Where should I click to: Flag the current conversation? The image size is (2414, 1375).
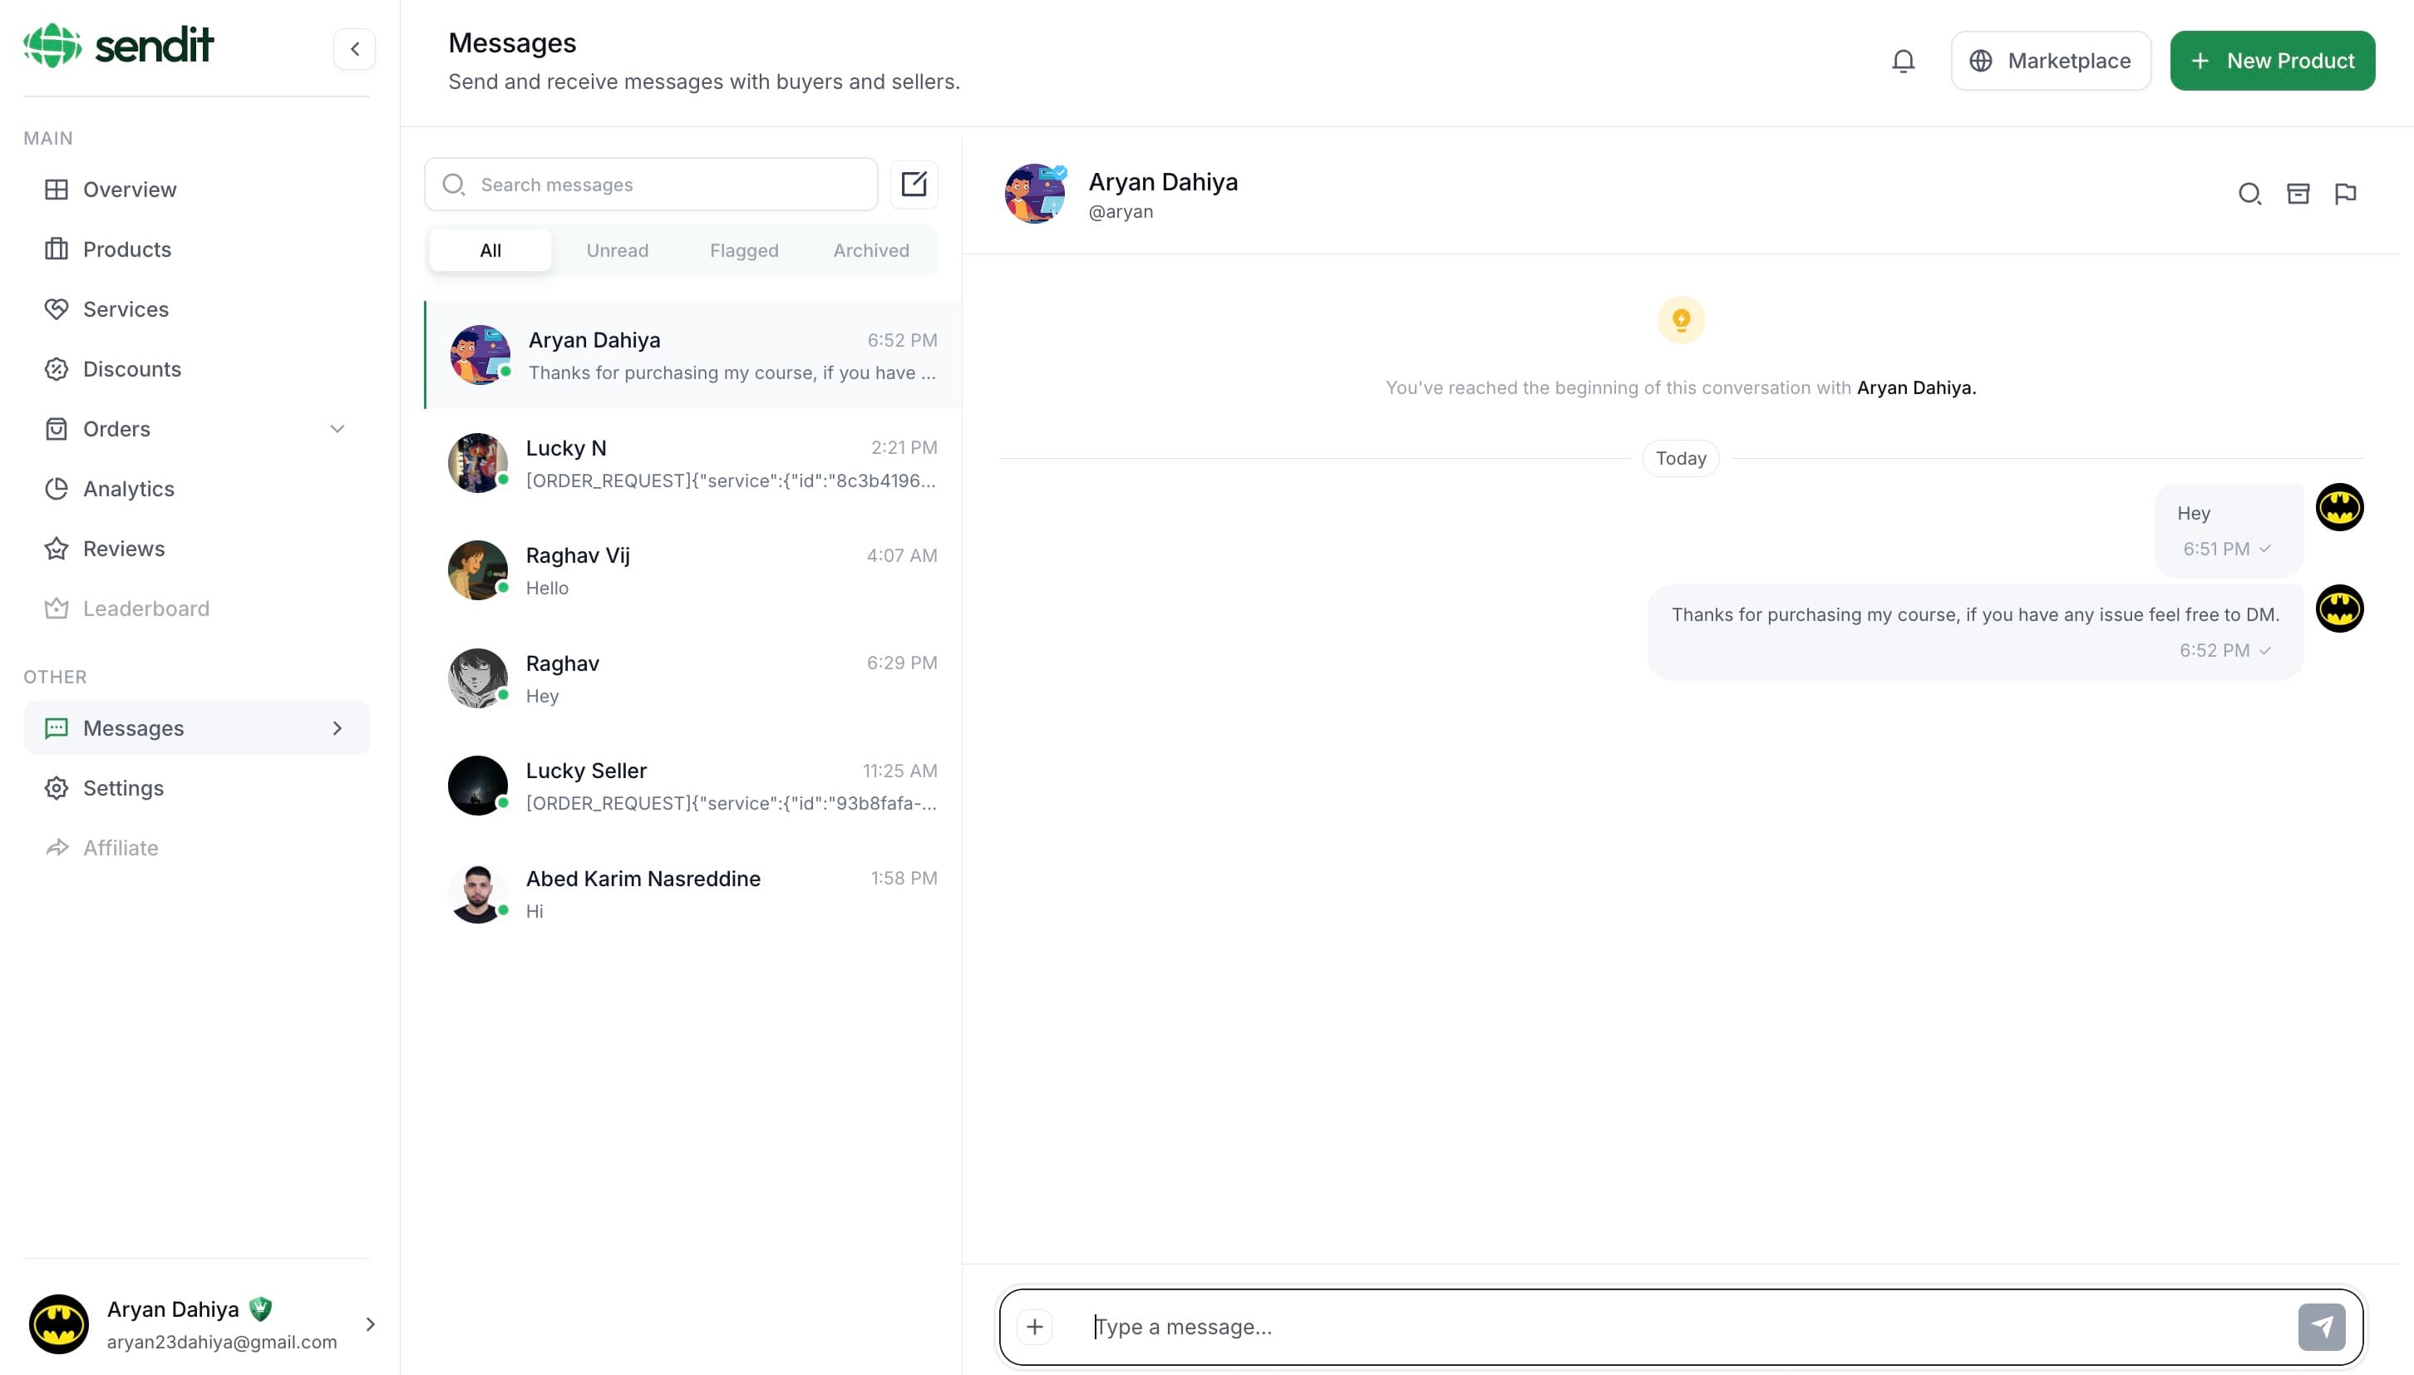2345,194
